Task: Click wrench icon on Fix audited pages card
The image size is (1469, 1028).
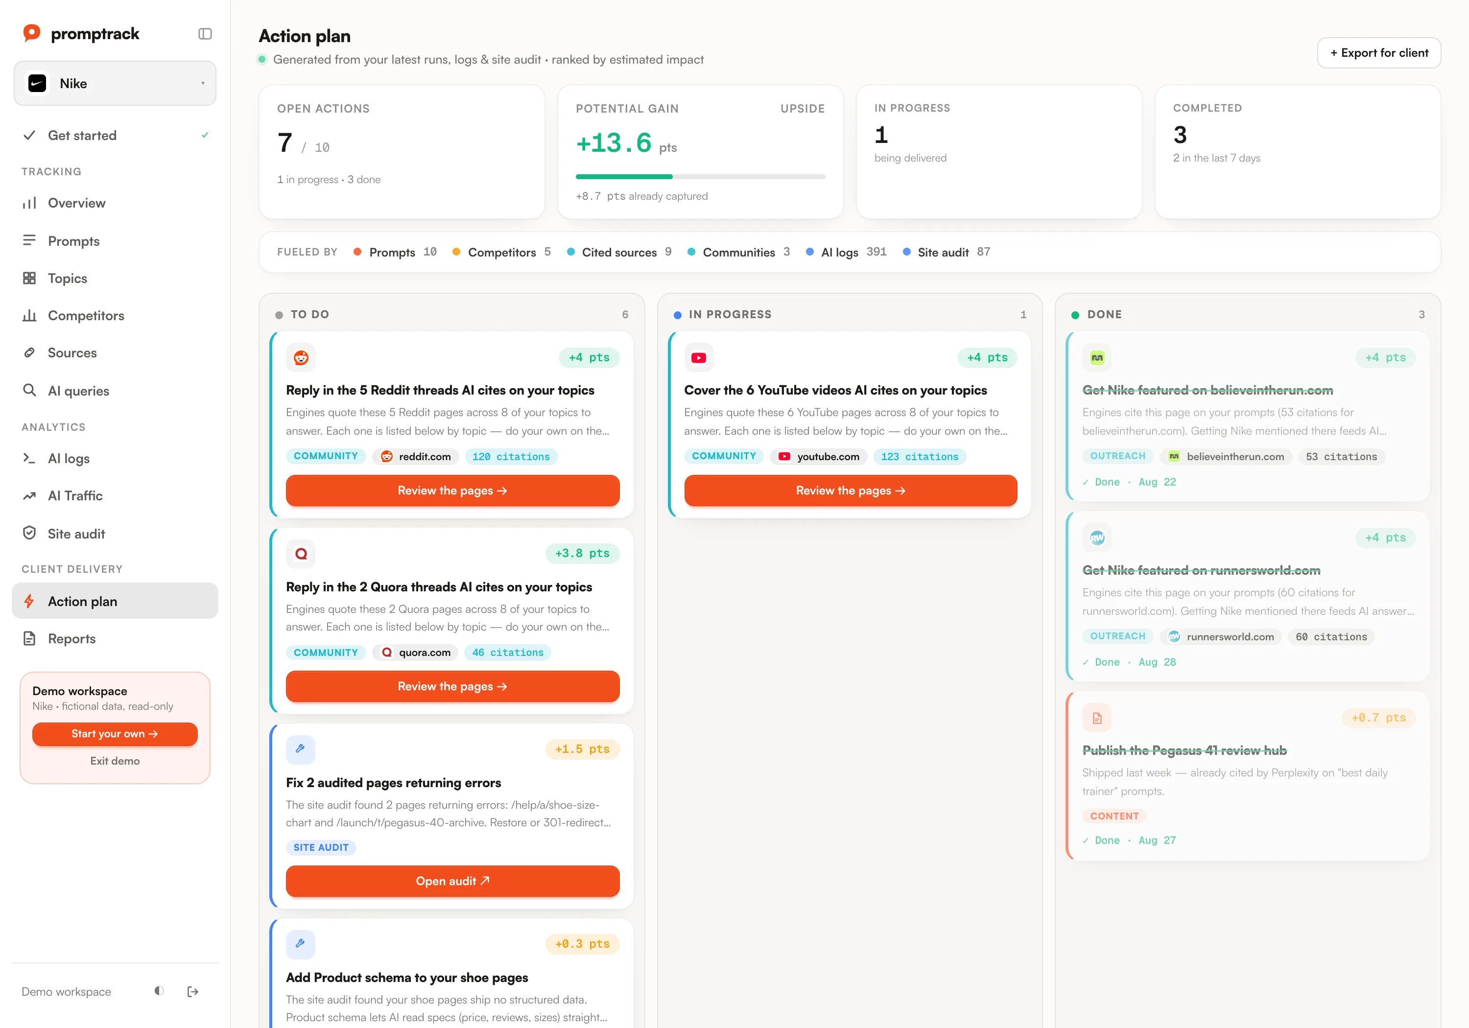Action: [x=301, y=749]
